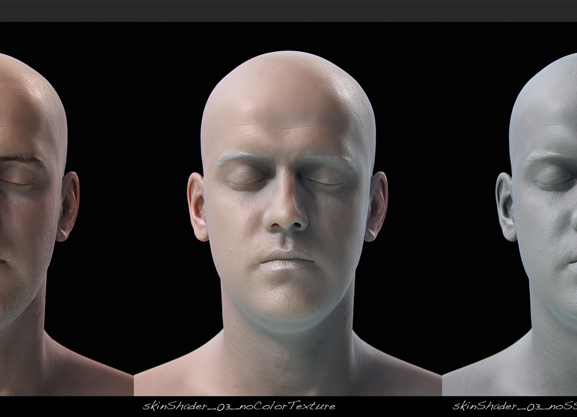Click the cut-off caption 'skinShader_03_noSS'

click(515, 406)
